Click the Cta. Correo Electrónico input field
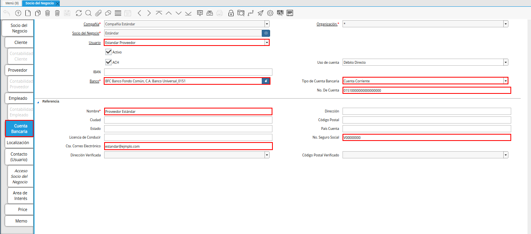Screen dimensions: 531x234 pos(188,146)
